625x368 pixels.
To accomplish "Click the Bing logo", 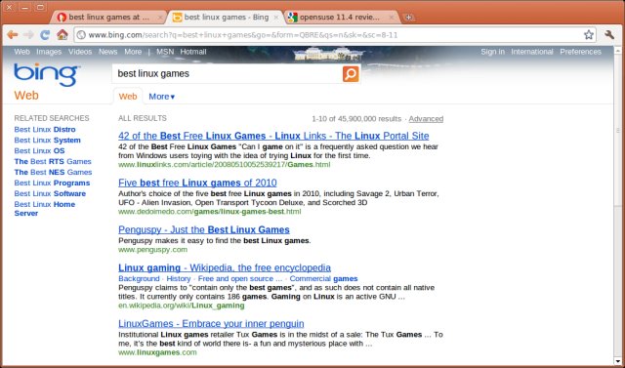I will (x=47, y=74).
